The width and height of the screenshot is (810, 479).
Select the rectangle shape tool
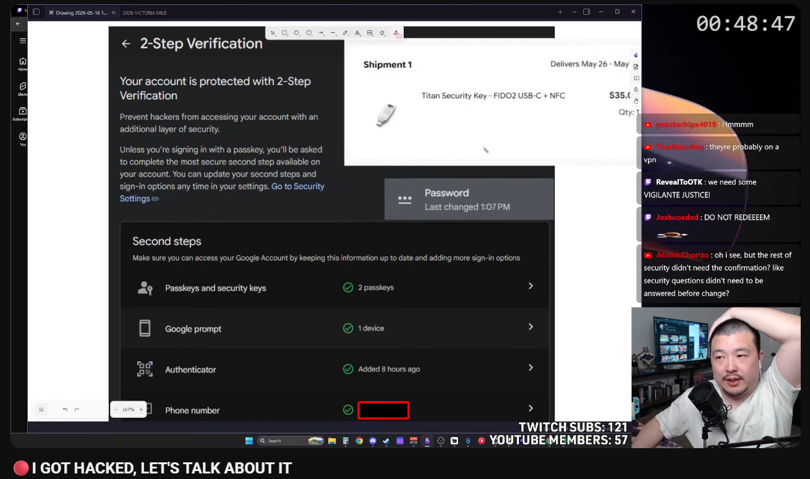[x=284, y=33]
